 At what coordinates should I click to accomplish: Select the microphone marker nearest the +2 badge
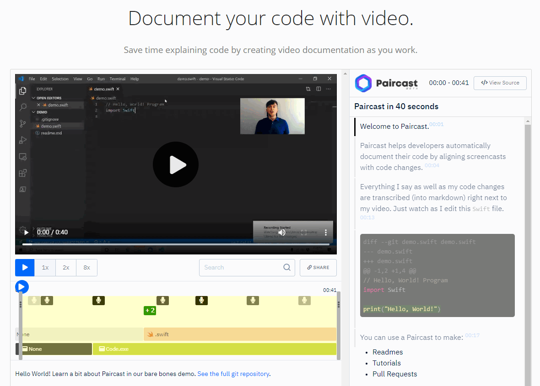[162, 301]
